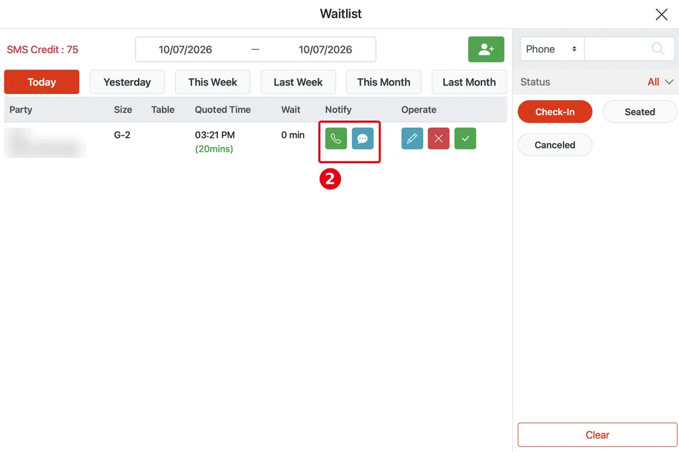Click the search magnifier icon
The width and height of the screenshot is (679, 452).
[x=658, y=49]
